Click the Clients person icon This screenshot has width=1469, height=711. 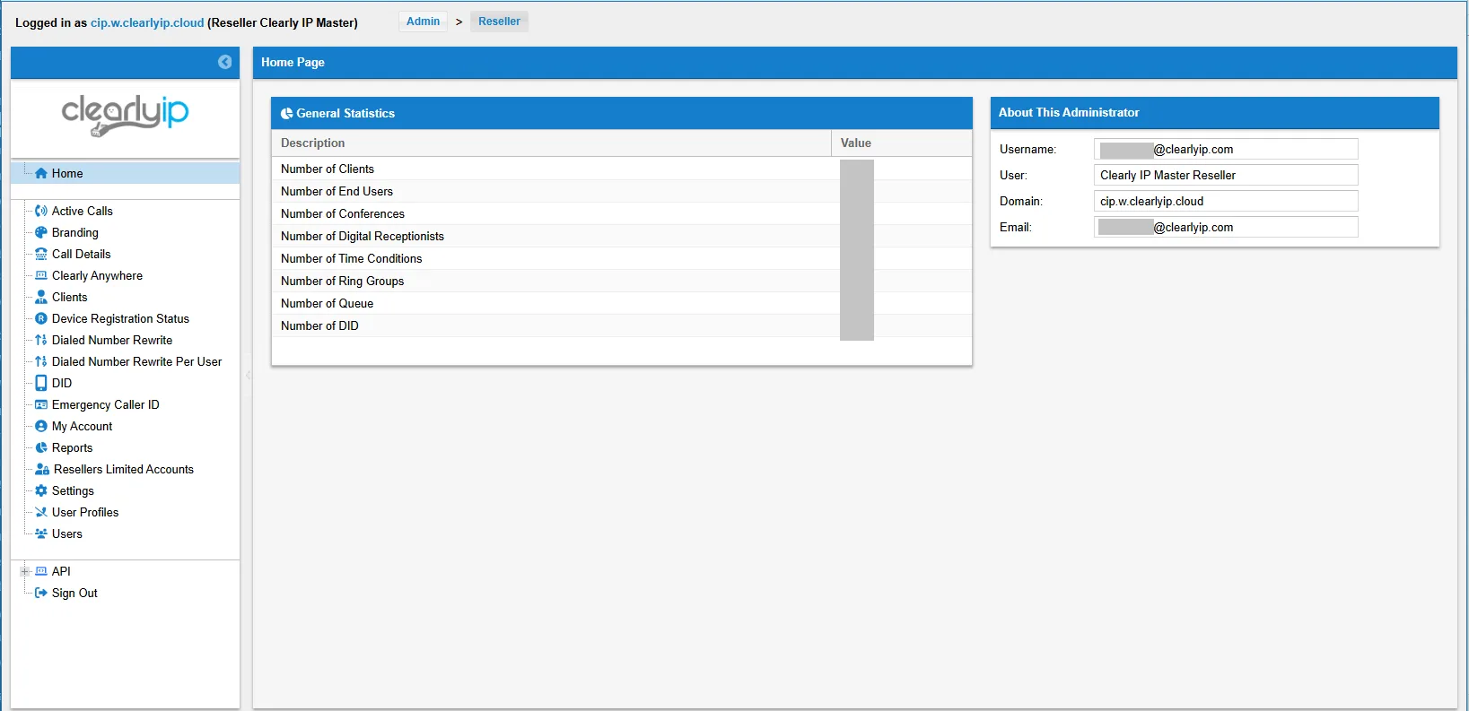coord(41,297)
